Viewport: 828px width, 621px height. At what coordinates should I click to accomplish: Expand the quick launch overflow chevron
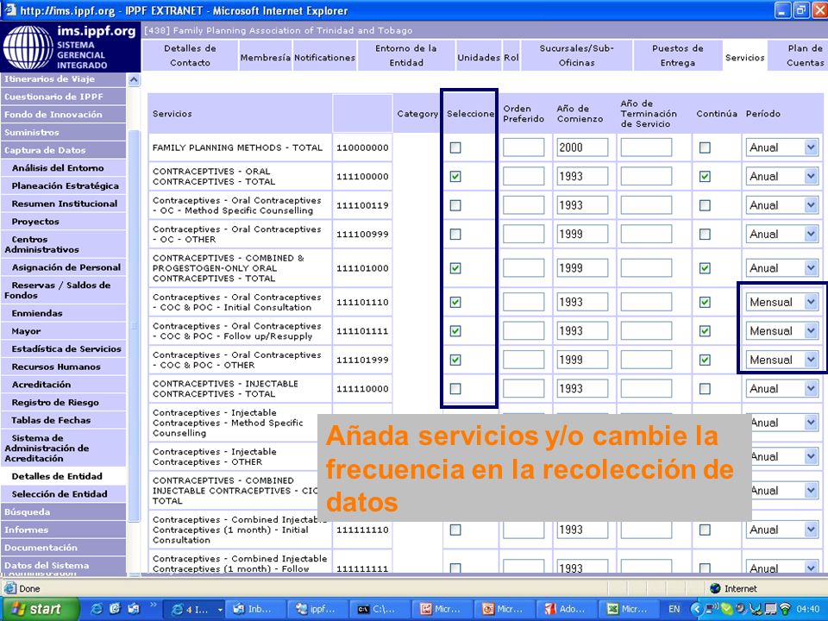[x=154, y=605]
